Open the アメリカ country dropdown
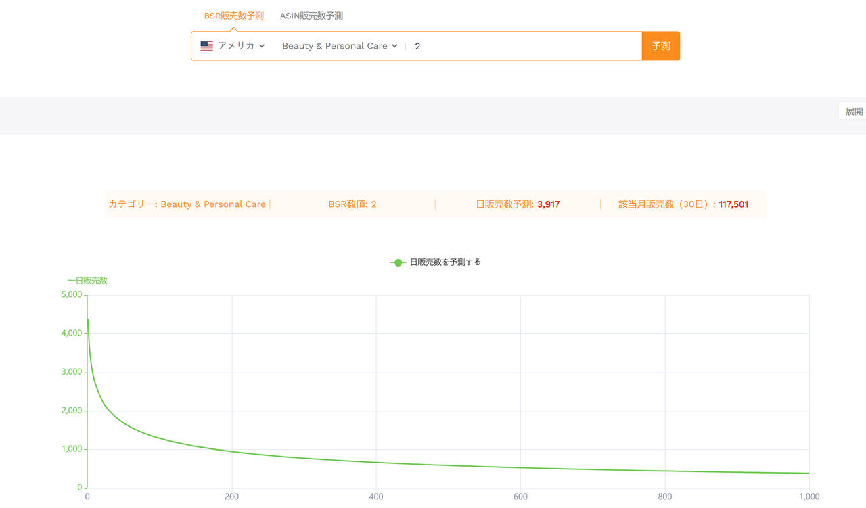866x508 pixels. [x=233, y=46]
